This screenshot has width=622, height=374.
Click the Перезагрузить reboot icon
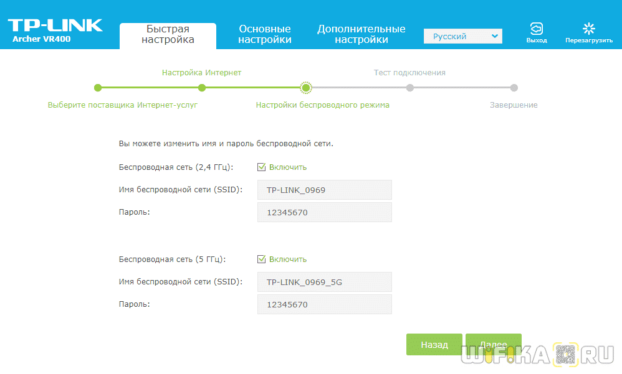[588, 29]
